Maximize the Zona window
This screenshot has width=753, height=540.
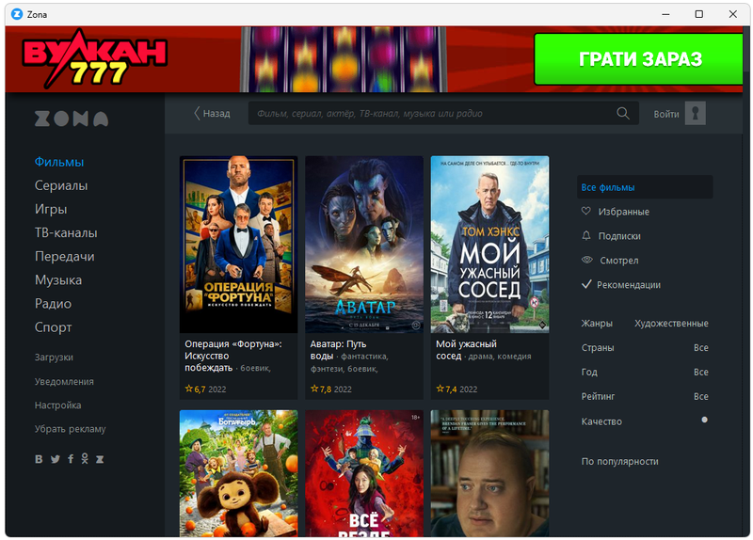click(x=699, y=14)
